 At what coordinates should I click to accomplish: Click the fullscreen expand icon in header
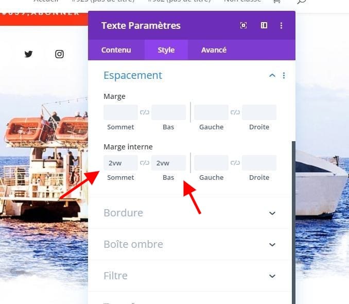243,25
